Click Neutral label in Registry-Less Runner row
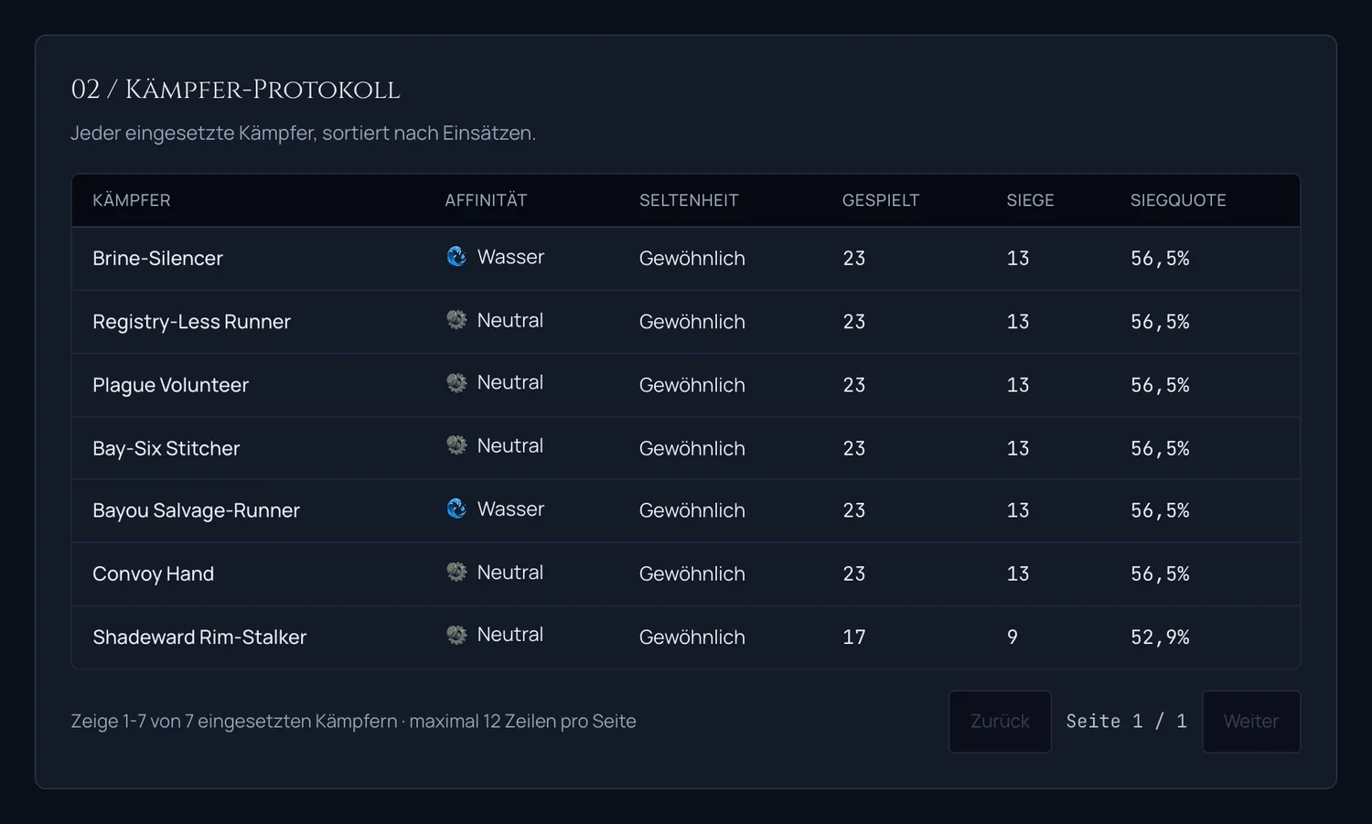 click(510, 320)
